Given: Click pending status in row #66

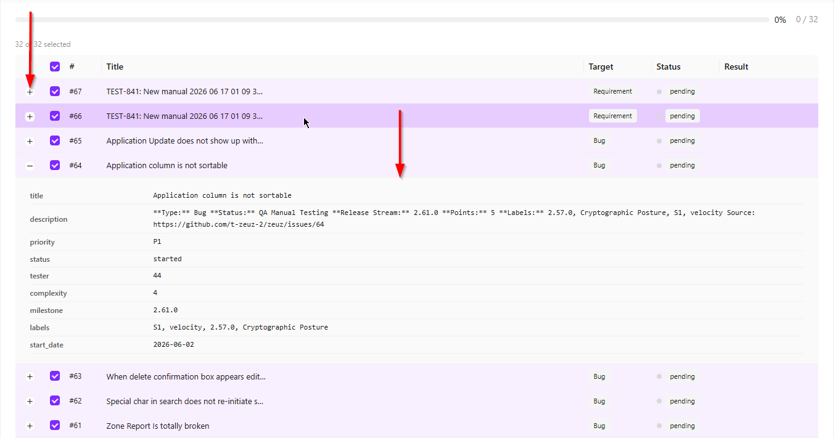Looking at the screenshot, I should click(x=682, y=116).
